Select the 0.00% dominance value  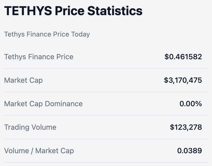tap(191, 104)
